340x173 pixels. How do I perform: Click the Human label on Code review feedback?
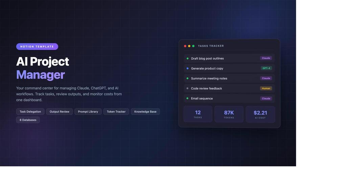coord(266,88)
